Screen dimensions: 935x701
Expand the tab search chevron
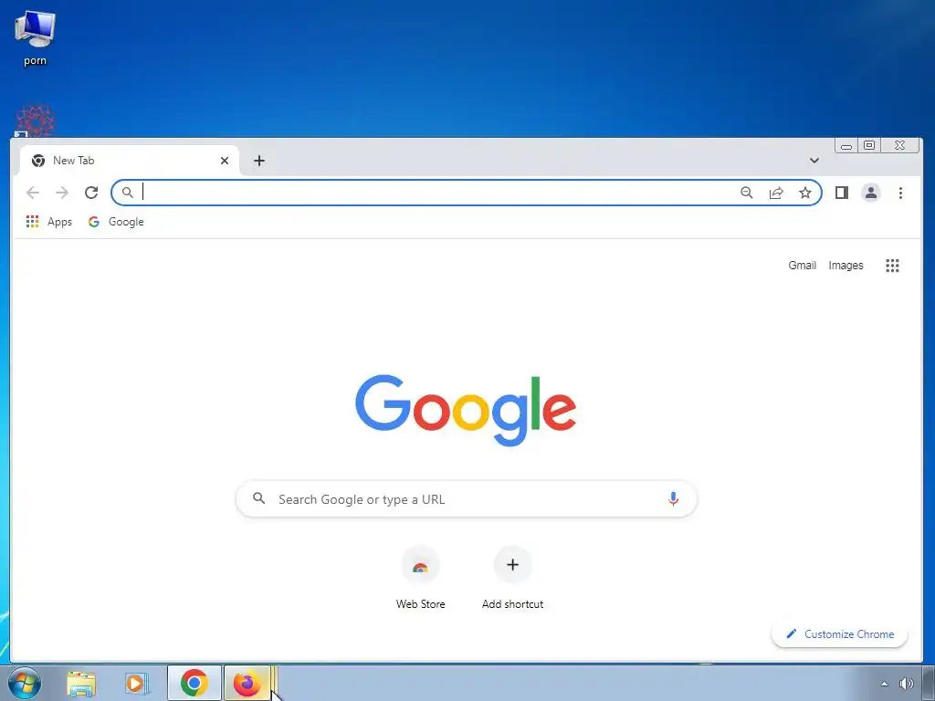click(814, 161)
